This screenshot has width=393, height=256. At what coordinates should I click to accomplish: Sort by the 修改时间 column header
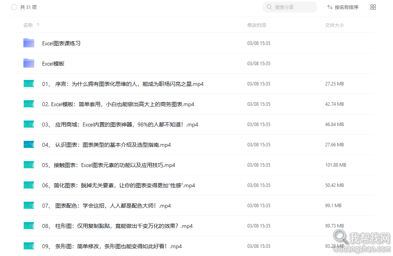257,25
